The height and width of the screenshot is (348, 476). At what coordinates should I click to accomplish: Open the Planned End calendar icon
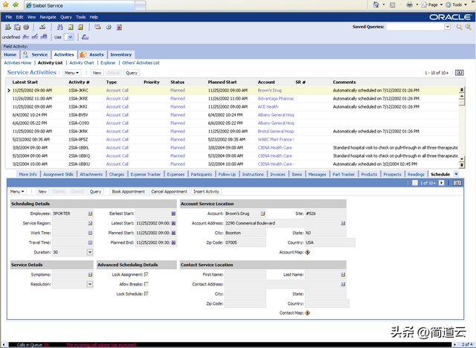pyautogui.click(x=173, y=242)
